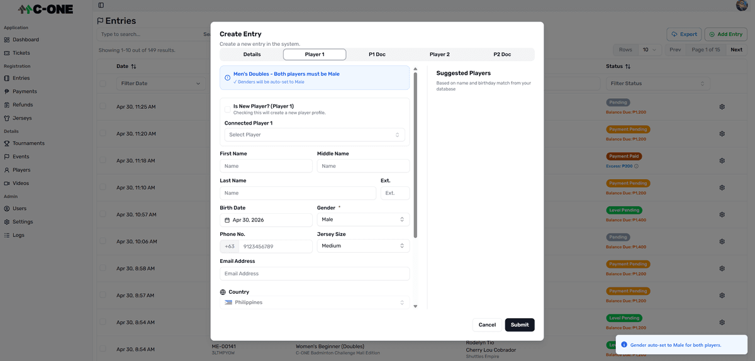Click the Email Address input field
The image size is (755, 361).
315,274
